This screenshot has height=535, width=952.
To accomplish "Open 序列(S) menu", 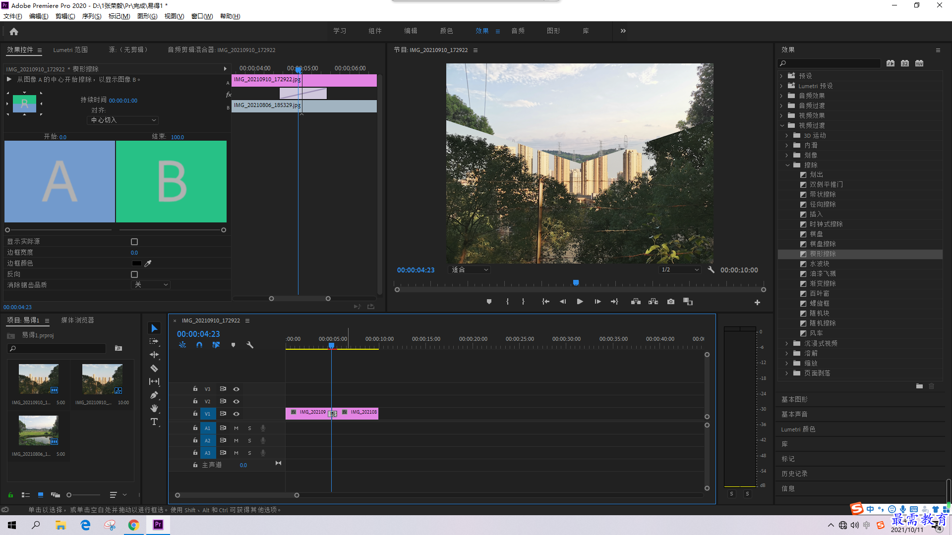I will [x=92, y=16].
